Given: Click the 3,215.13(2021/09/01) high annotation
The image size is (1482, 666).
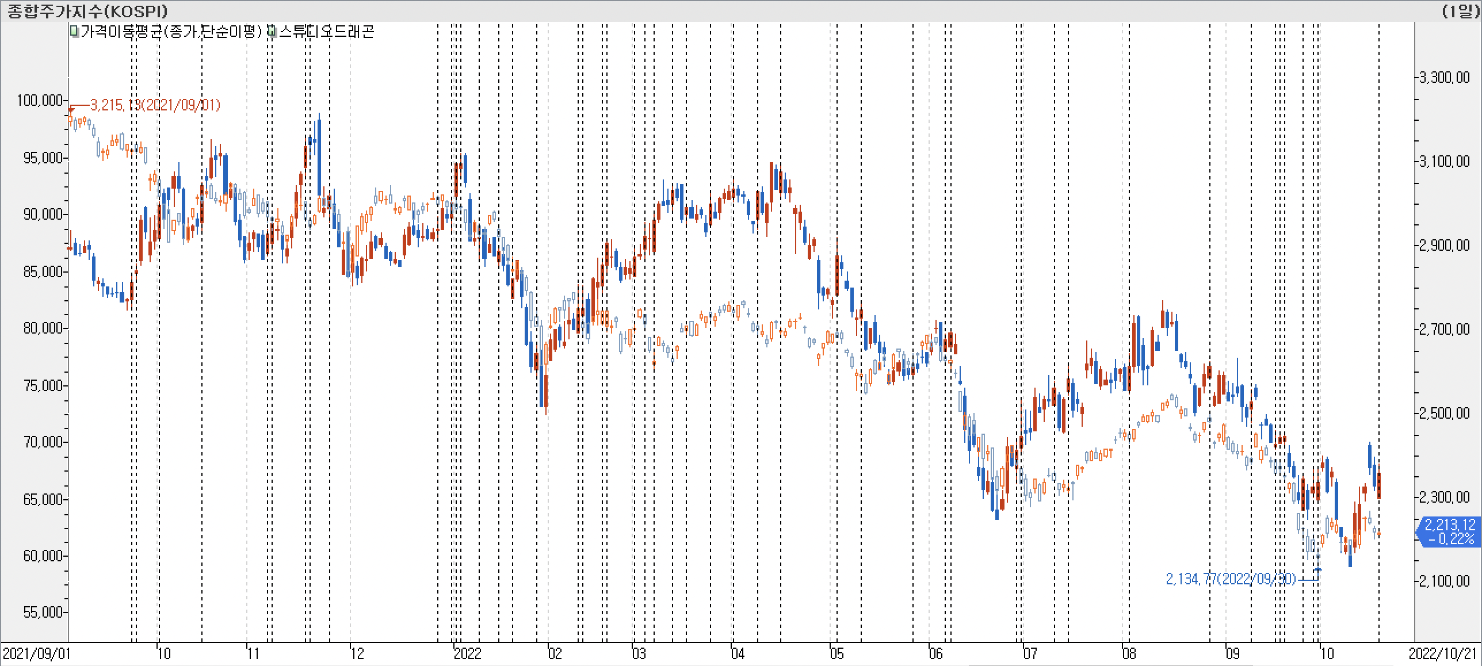Looking at the screenshot, I should click(155, 105).
